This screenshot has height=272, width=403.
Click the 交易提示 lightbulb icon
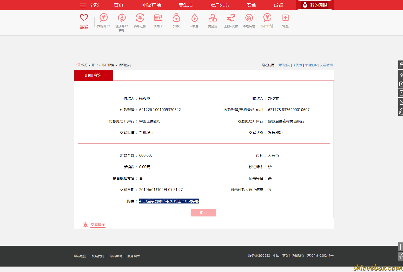[x=85, y=225]
